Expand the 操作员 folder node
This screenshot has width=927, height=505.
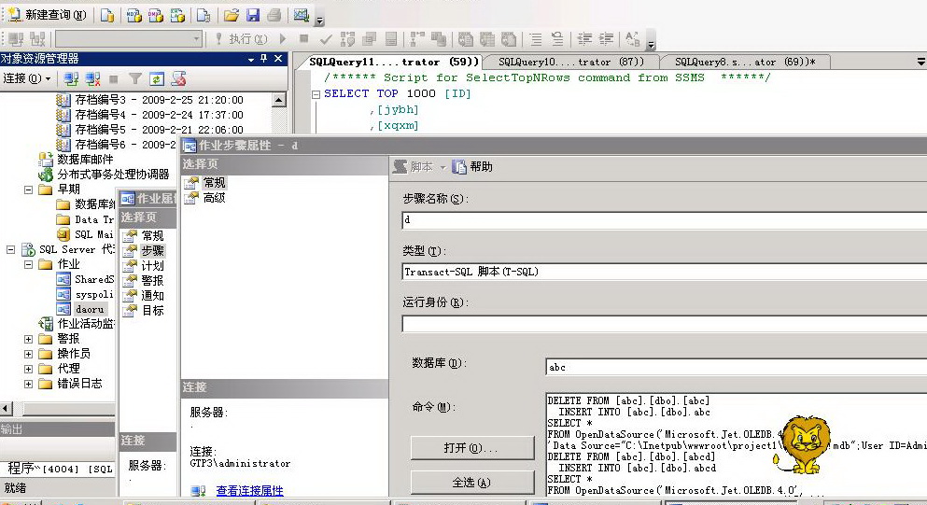[x=28, y=354]
